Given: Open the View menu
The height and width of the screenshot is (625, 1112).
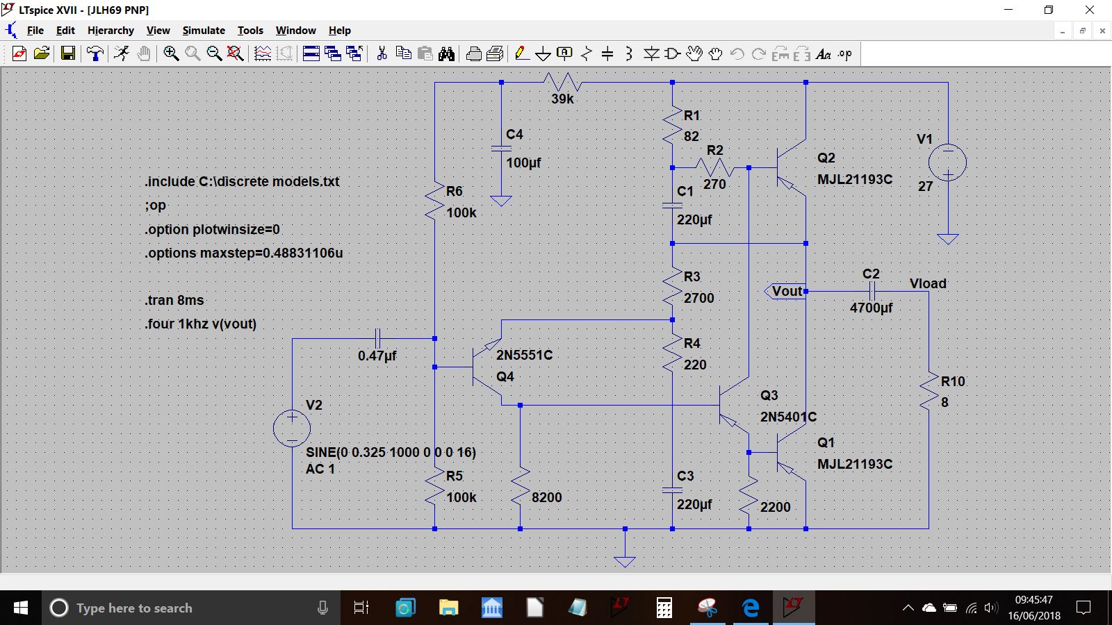Looking at the screenshot, I should (x=158, y=31).
